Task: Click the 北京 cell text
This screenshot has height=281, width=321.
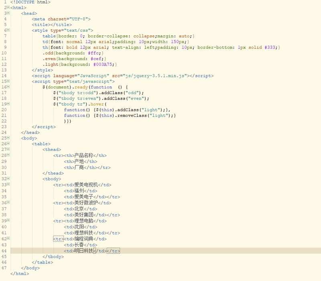Action: [x=79, y=209]
